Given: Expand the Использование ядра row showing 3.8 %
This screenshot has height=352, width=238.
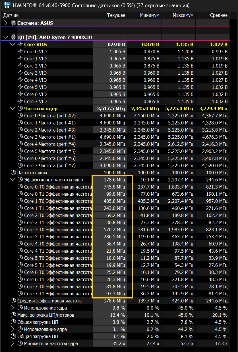Looking at the screenshot, I should click(x=13, y=308).
